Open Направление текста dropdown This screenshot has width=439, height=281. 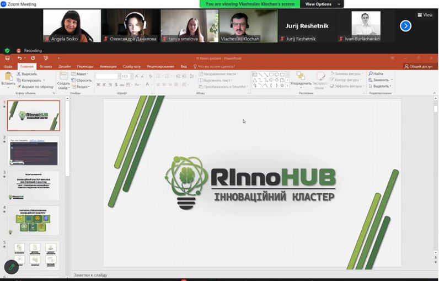click(218, 74)
